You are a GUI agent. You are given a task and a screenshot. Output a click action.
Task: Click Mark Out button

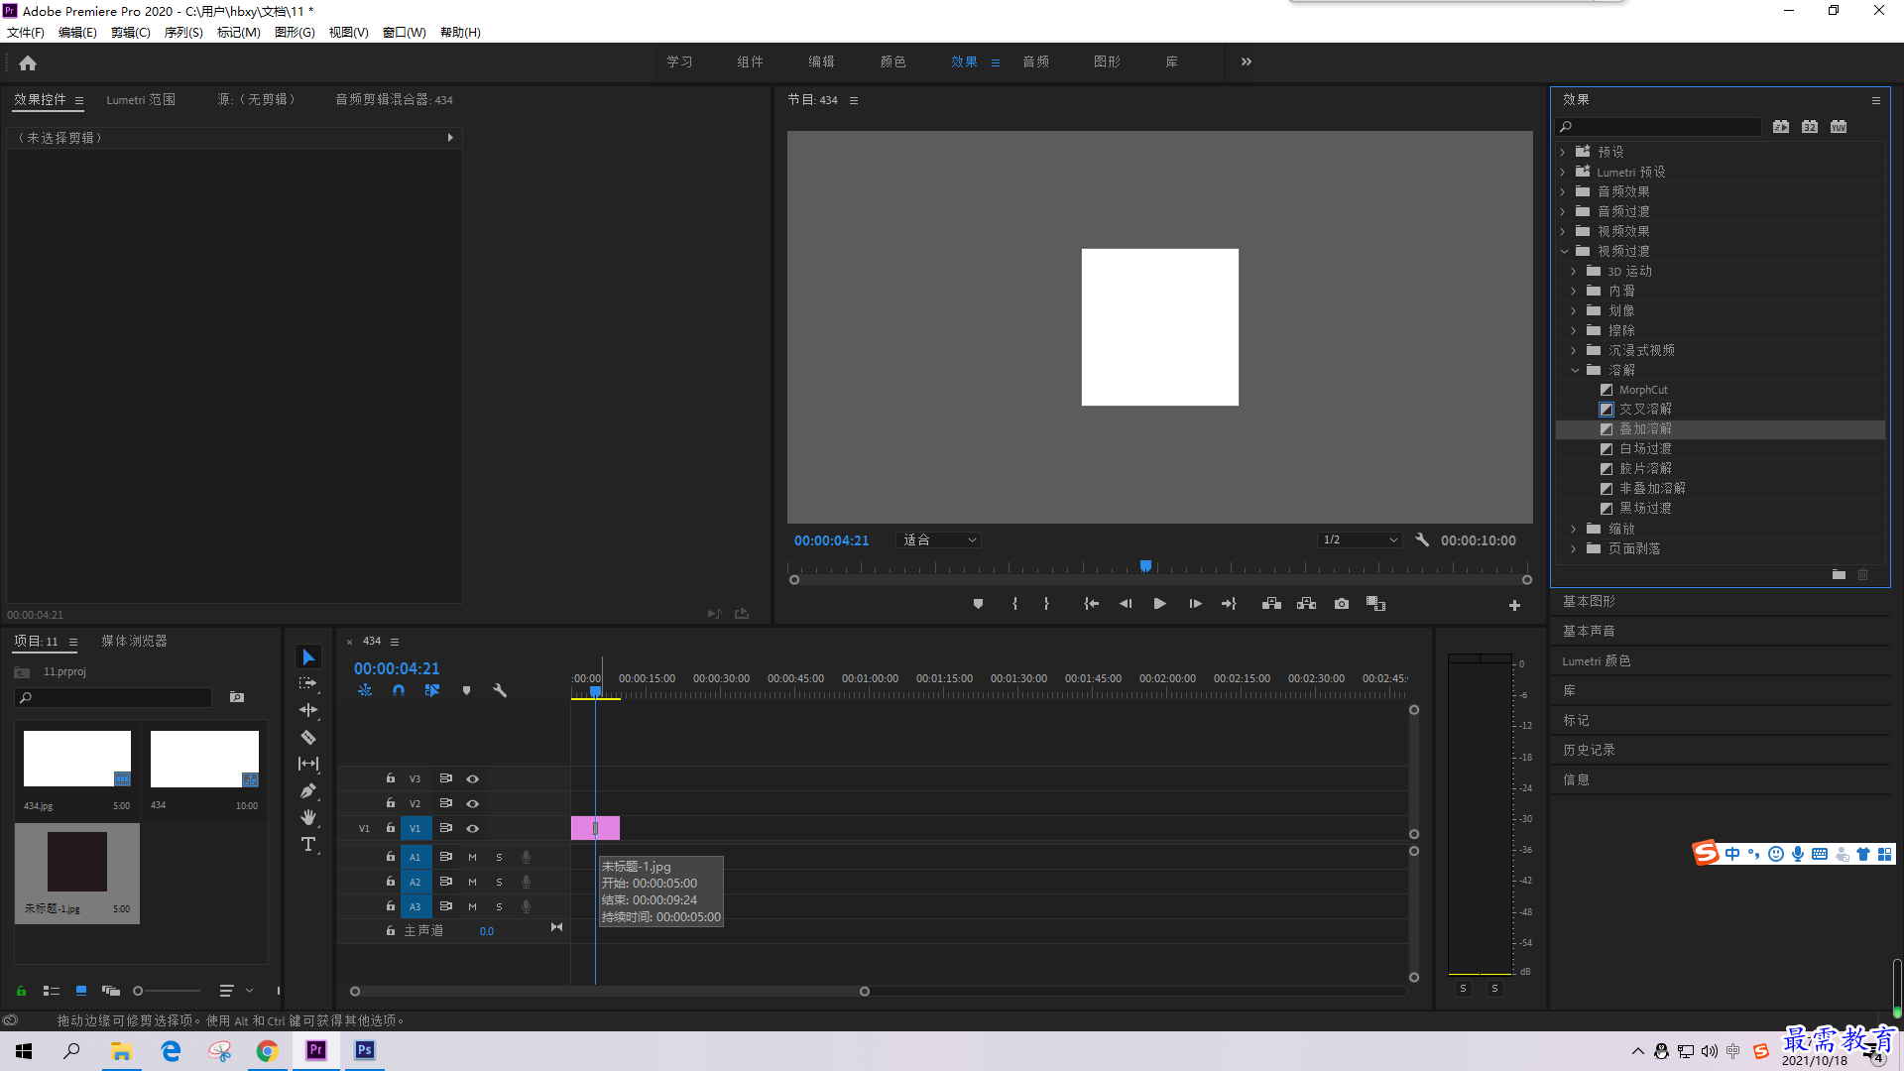click(1046, 603)
